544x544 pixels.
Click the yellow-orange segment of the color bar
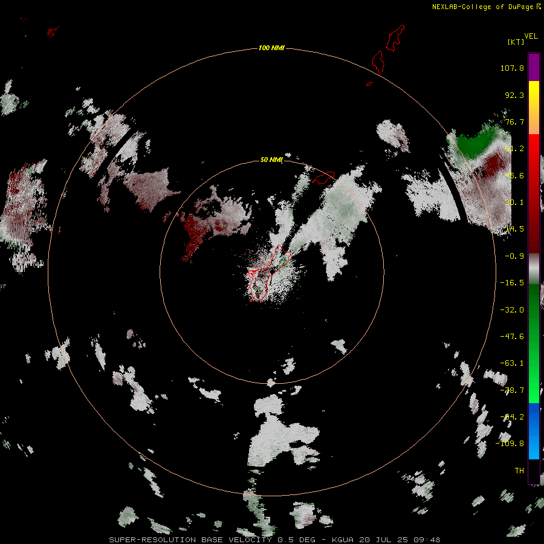534,108
